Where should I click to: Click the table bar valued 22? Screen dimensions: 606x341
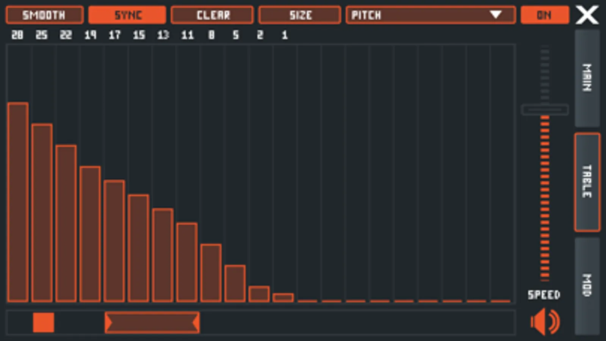pos(66,223)
